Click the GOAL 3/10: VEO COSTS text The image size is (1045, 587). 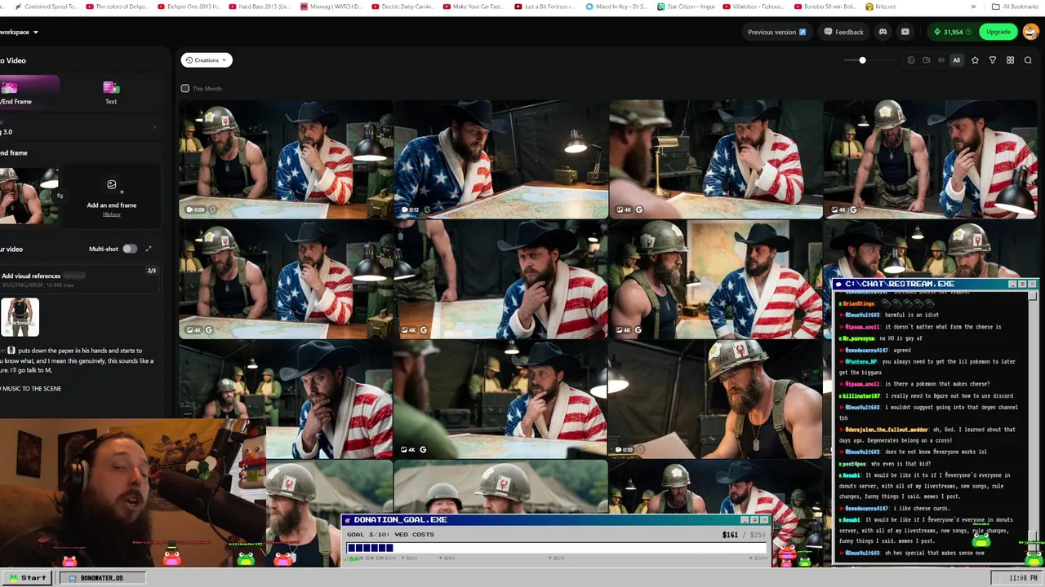coord(390,534)
